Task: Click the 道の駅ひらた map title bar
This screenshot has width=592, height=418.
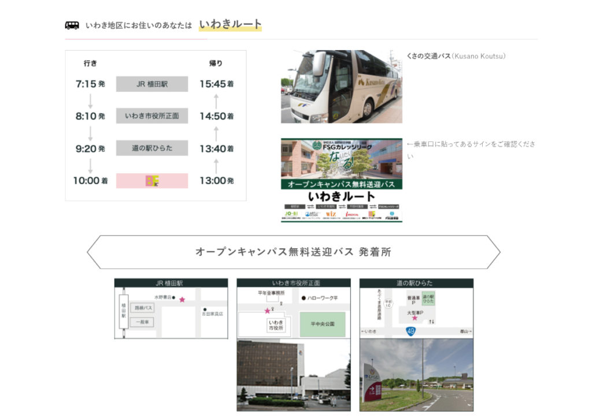Action: 416,283
